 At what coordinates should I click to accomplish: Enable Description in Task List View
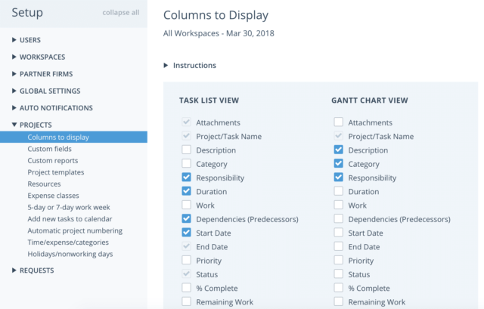[x=187, y=150]
